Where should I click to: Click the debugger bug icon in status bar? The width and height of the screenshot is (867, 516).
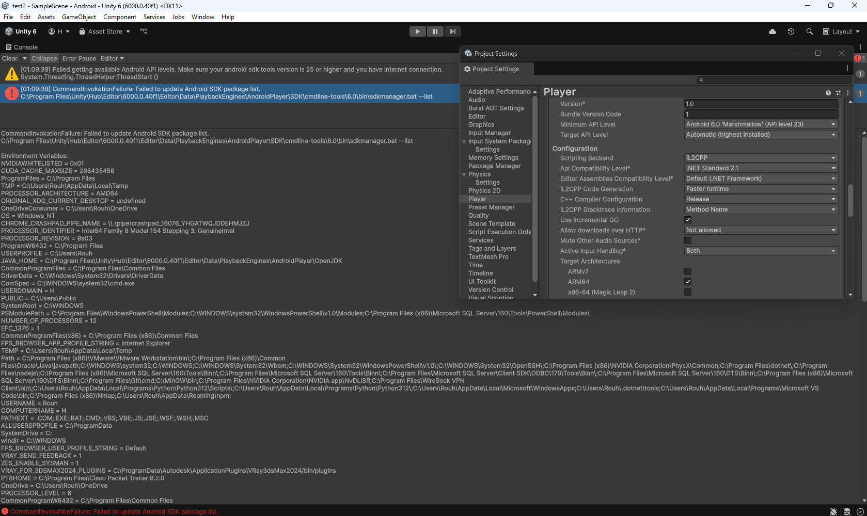point(833,511)
